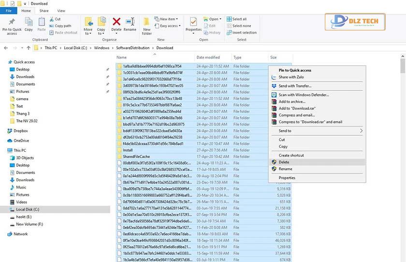
Task: Switch to the Home tab
Action: click(26, 11)
